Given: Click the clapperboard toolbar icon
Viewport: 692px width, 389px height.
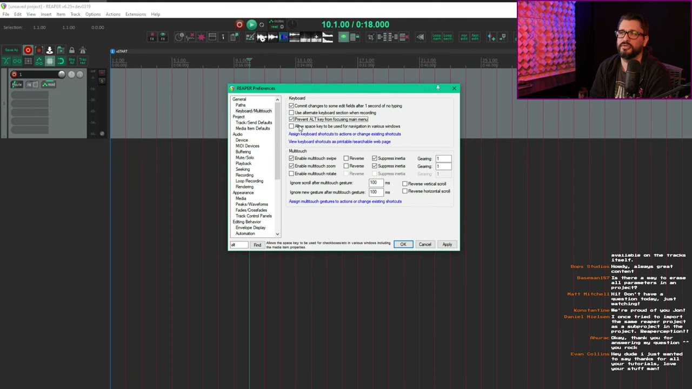Looking at the screenshot, I should (x=212, y=37).
